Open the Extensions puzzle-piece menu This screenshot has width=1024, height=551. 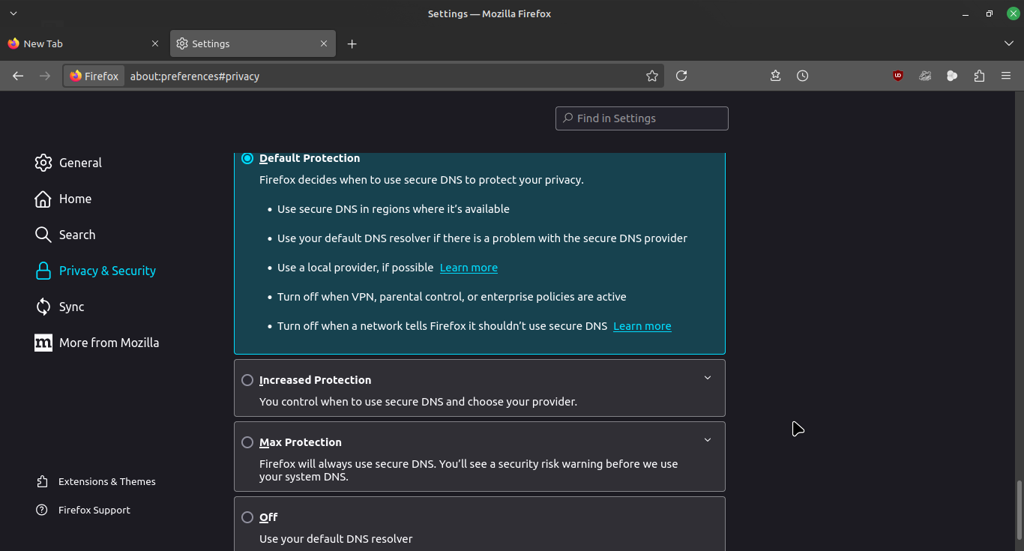point(979,76)
